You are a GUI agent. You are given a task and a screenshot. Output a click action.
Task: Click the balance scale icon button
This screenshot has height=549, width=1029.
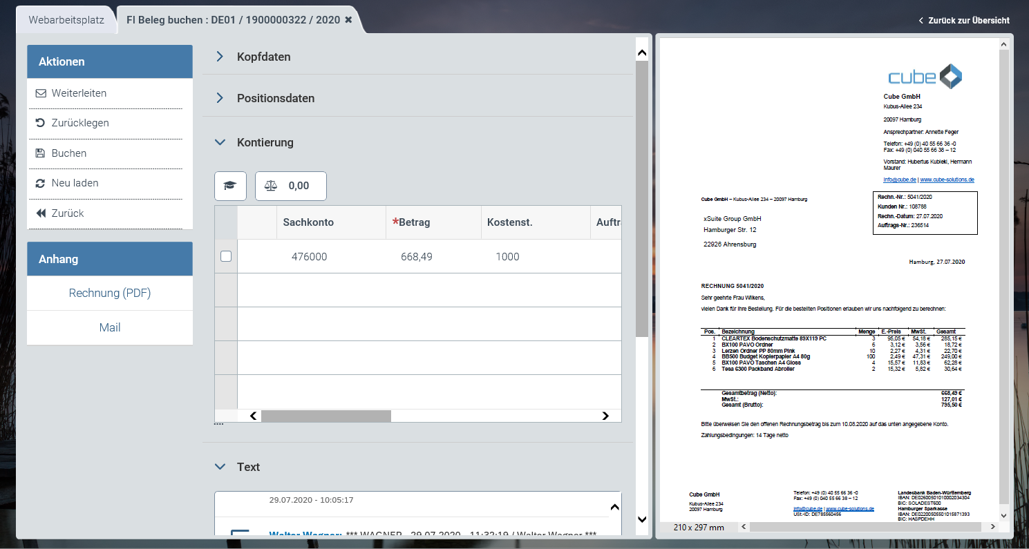(x=272, y=186)
